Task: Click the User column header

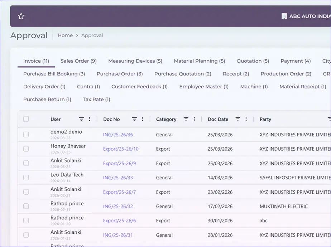Action: (56, 119)
